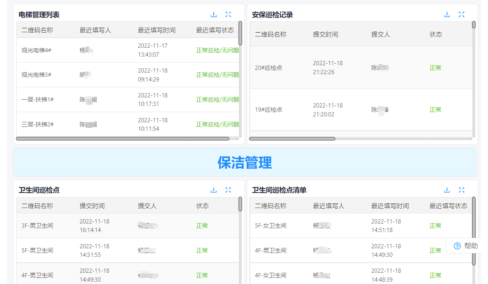Select the 5F-女卫生间 row in the list
The height and width of the screenshot is (284, 488).
coord(350,225)
